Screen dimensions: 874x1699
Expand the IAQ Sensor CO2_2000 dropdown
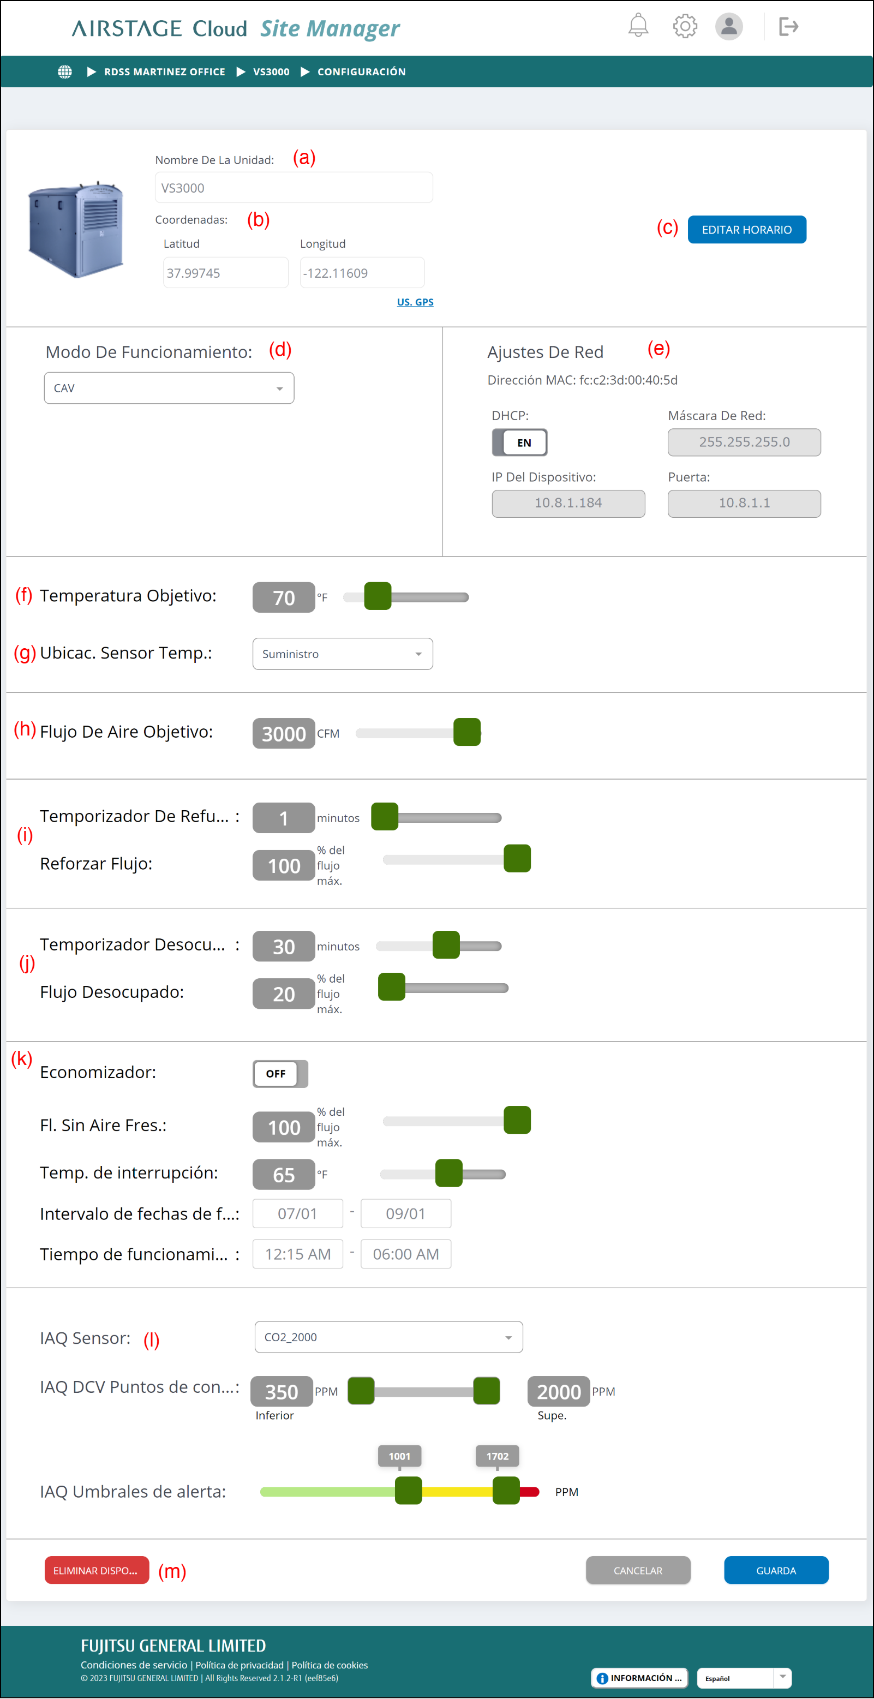click(x=388, y=1337)
